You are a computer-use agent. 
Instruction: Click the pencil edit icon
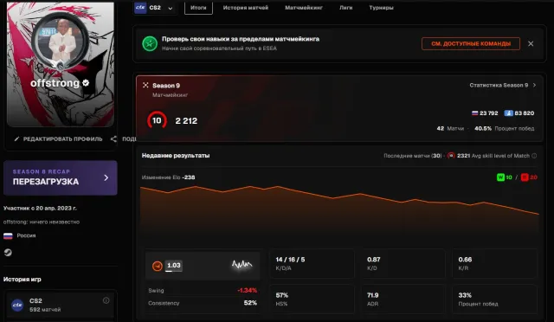pos(16,138)
